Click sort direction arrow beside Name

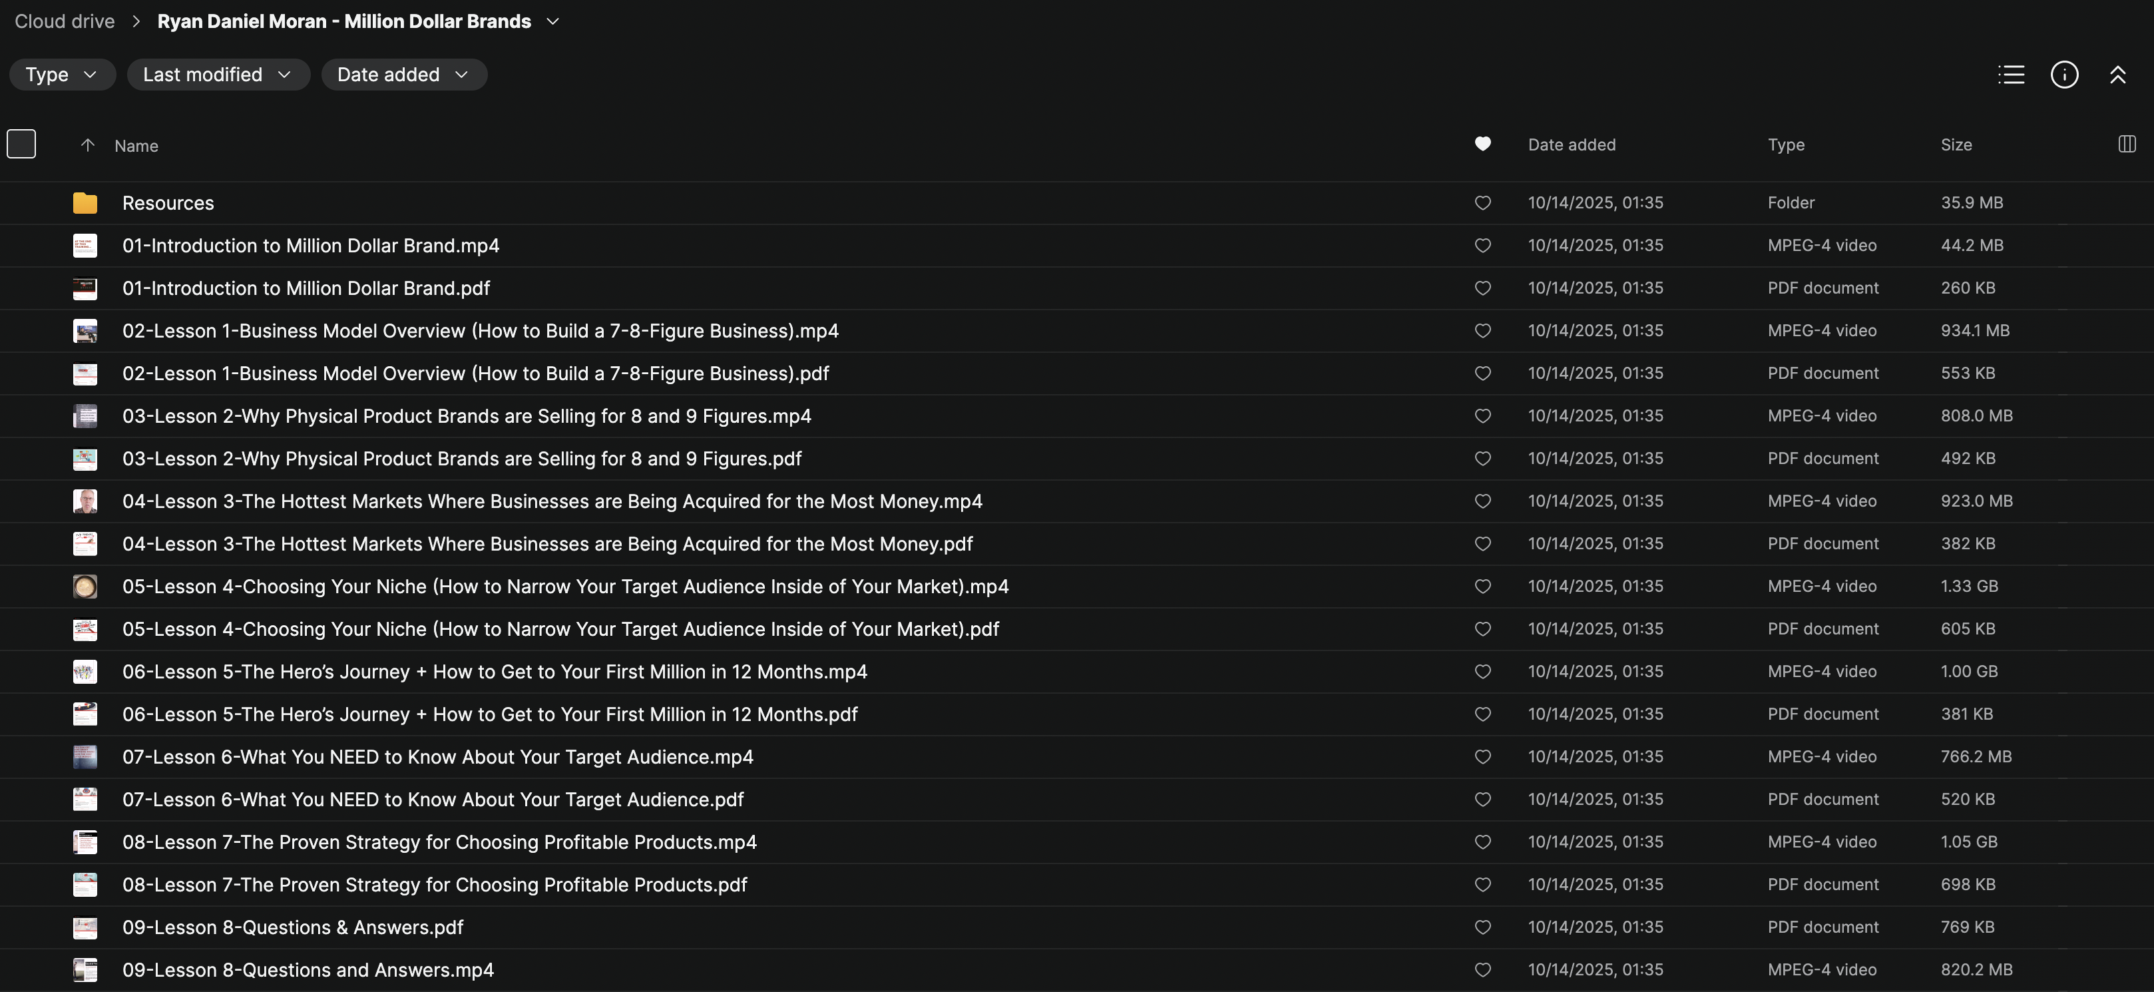point(87,146)
